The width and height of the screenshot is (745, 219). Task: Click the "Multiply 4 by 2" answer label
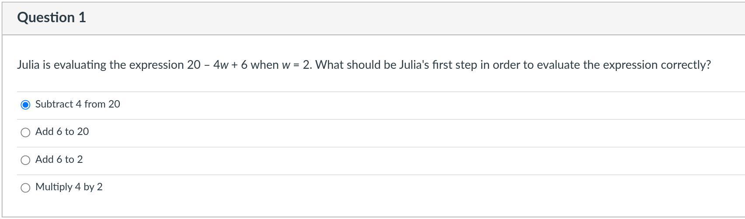[x=69, y=187]
